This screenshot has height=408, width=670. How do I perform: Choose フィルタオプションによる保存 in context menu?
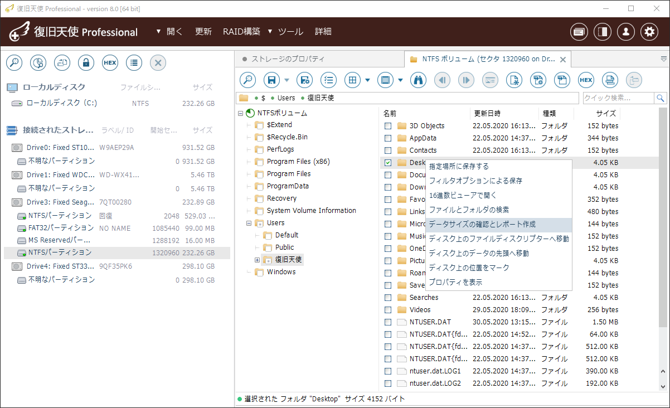coord(499,181)
